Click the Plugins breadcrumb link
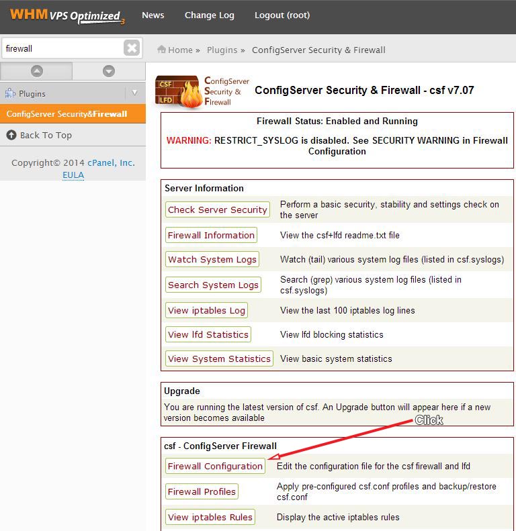Screen dimensions: 516x531 (222, 50)
